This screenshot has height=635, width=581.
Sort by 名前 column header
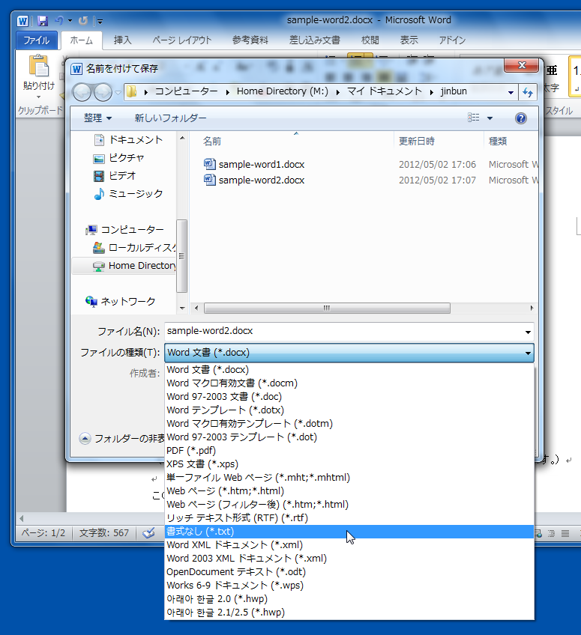coord(212,141)
